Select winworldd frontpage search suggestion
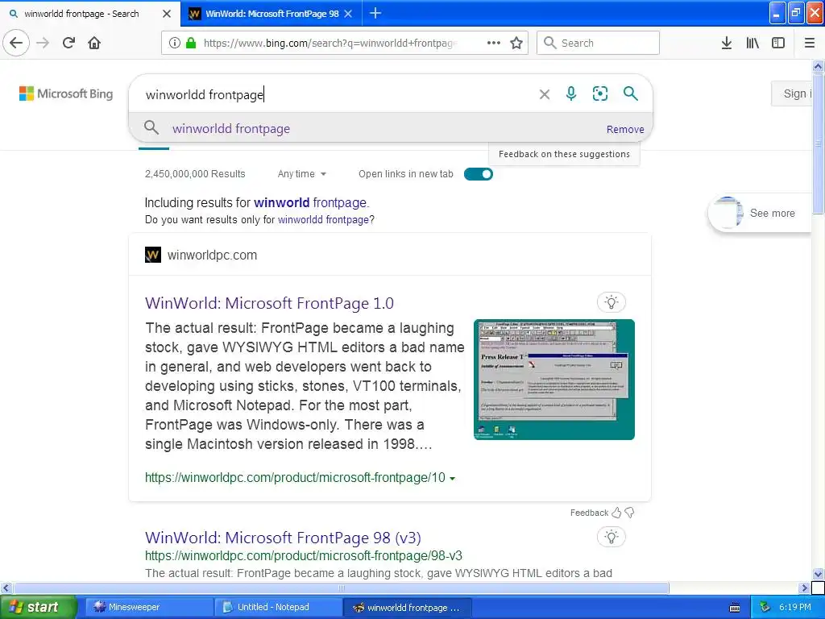Viewport: 825px width, 619px height. coord(231,128)
